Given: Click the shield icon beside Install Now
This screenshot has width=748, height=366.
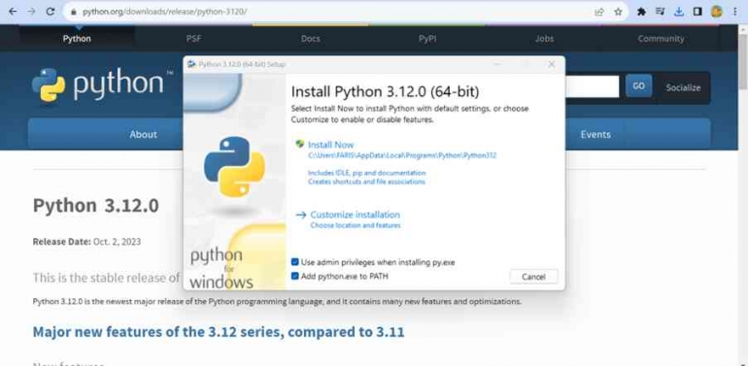Looking at the screenshot, I should tap(299, 144).
